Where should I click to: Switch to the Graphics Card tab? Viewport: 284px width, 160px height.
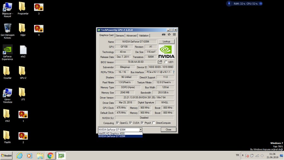(106, 35)
